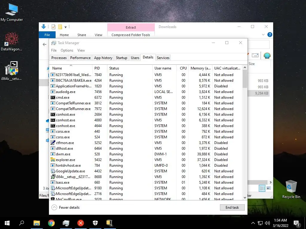
Task: Click Explorer horizontal scrollbar right arrow
Action: [x=270, y=182]
